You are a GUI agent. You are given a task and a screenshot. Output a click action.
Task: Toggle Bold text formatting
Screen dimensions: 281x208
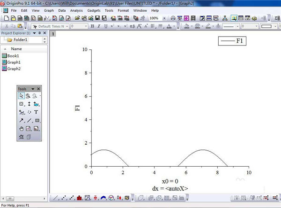coord(92,26)
